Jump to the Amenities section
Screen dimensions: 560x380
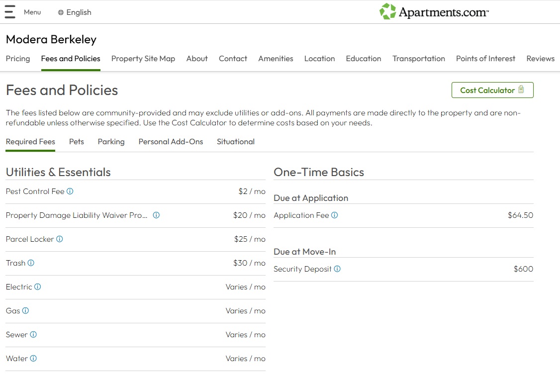coord(276,59)
